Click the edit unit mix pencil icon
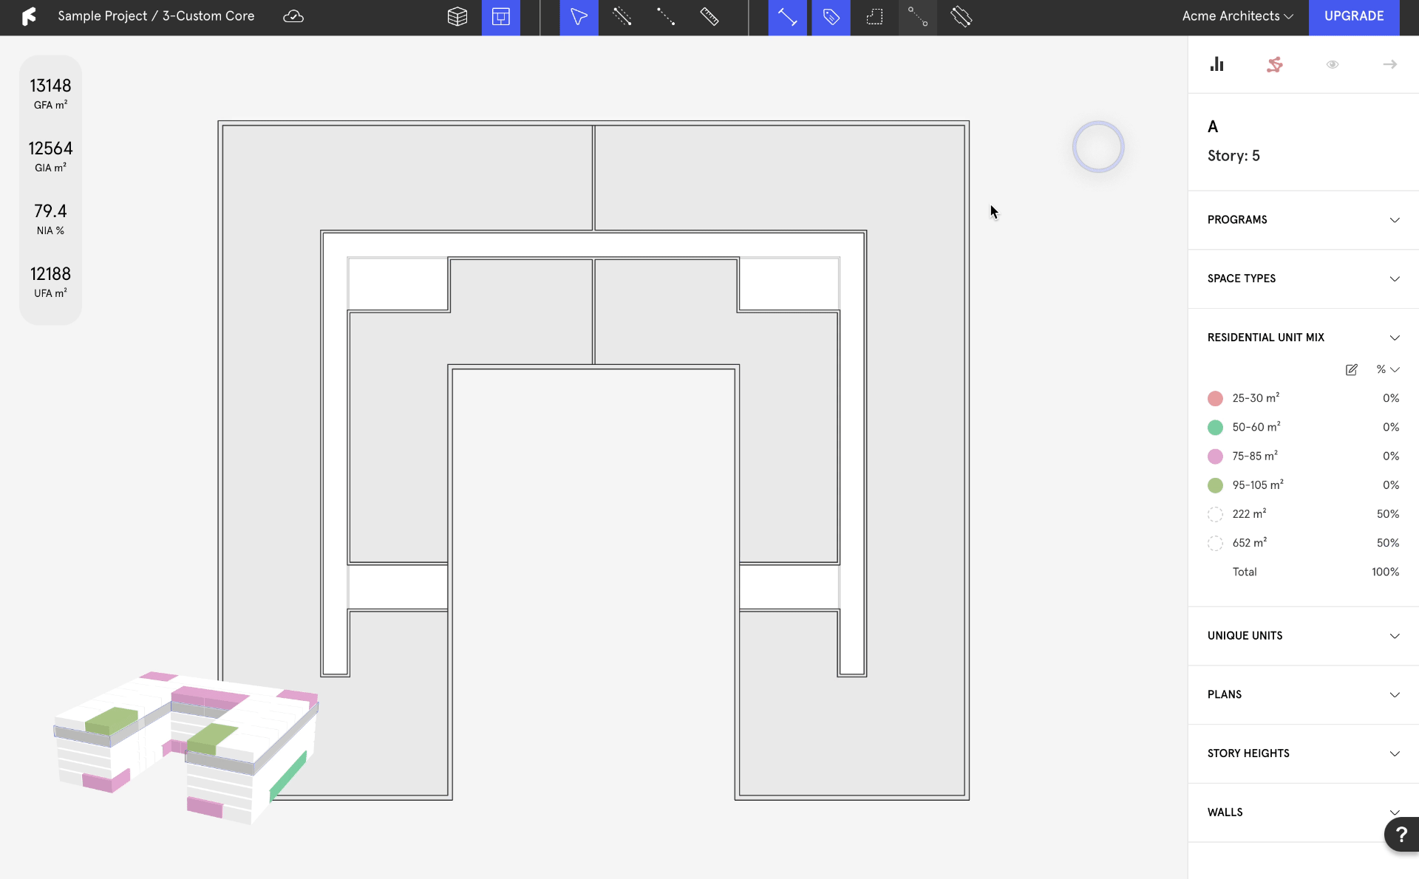The height and width of the screenshot is (879, 1419). click(1351, 369)
